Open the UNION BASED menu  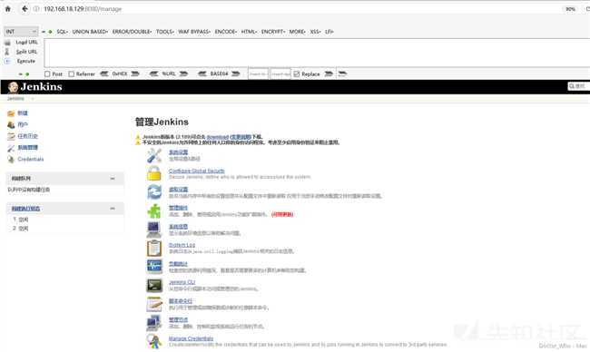point(90,32)
